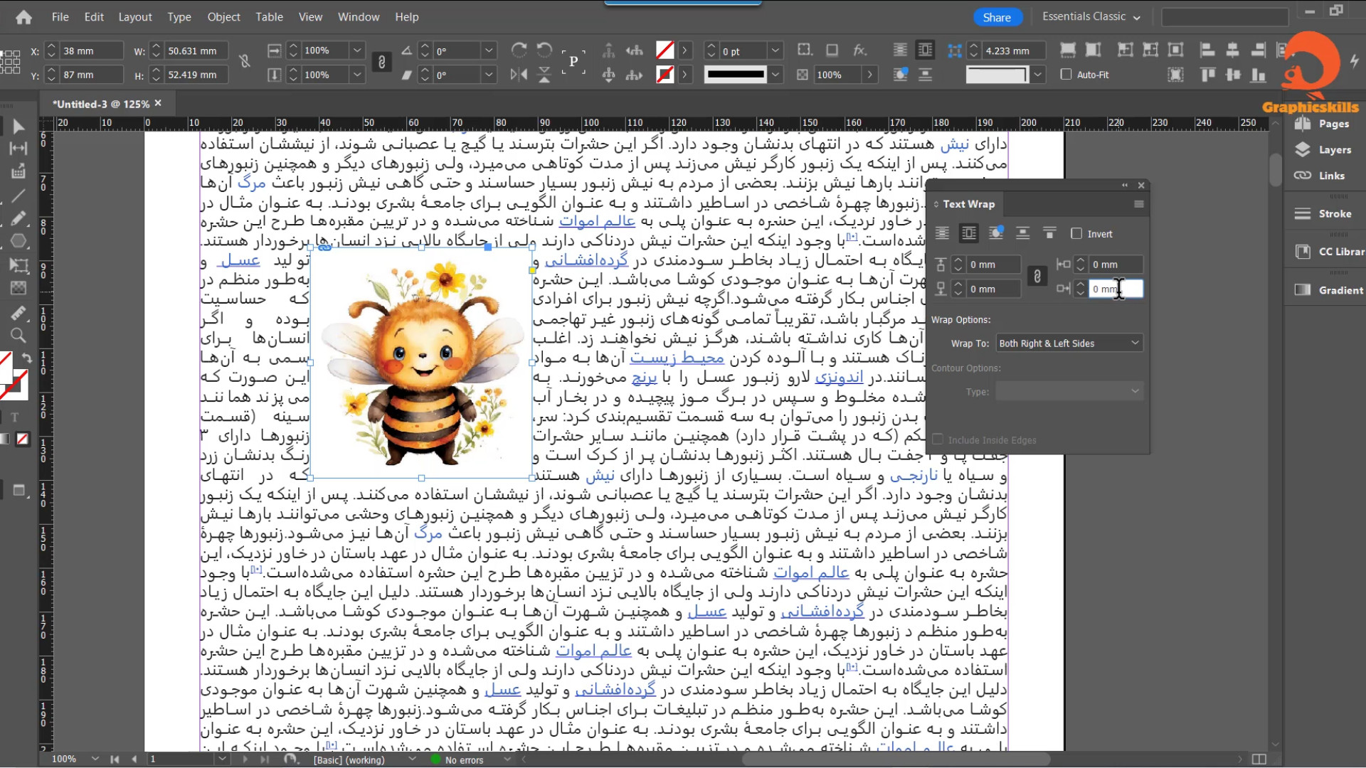Click the bee illustration on the page
This screenshot has width=1366, height=768.
(421, 363)
